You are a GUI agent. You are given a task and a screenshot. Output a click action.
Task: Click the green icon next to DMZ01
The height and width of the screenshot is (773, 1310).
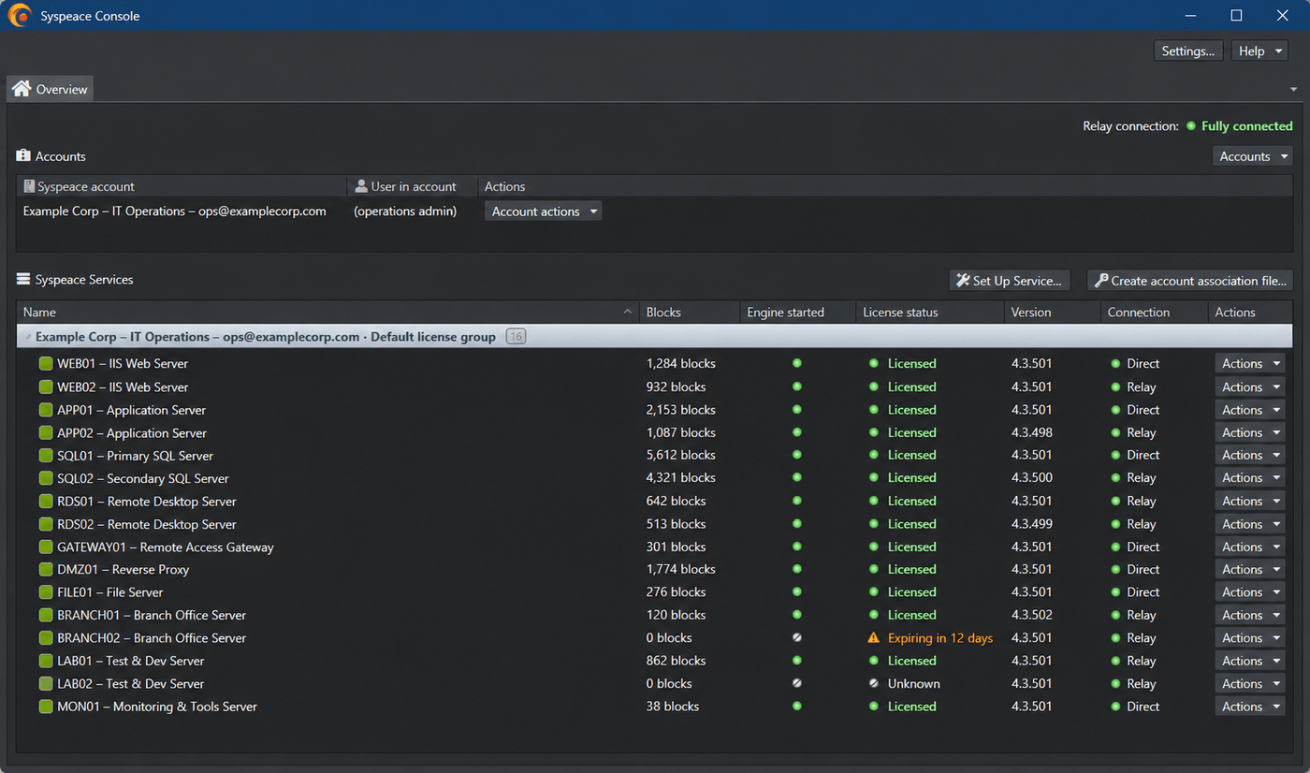[x=46, y=569]
